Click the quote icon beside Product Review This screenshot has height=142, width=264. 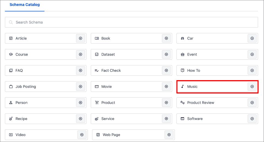(x=182, y=102)
